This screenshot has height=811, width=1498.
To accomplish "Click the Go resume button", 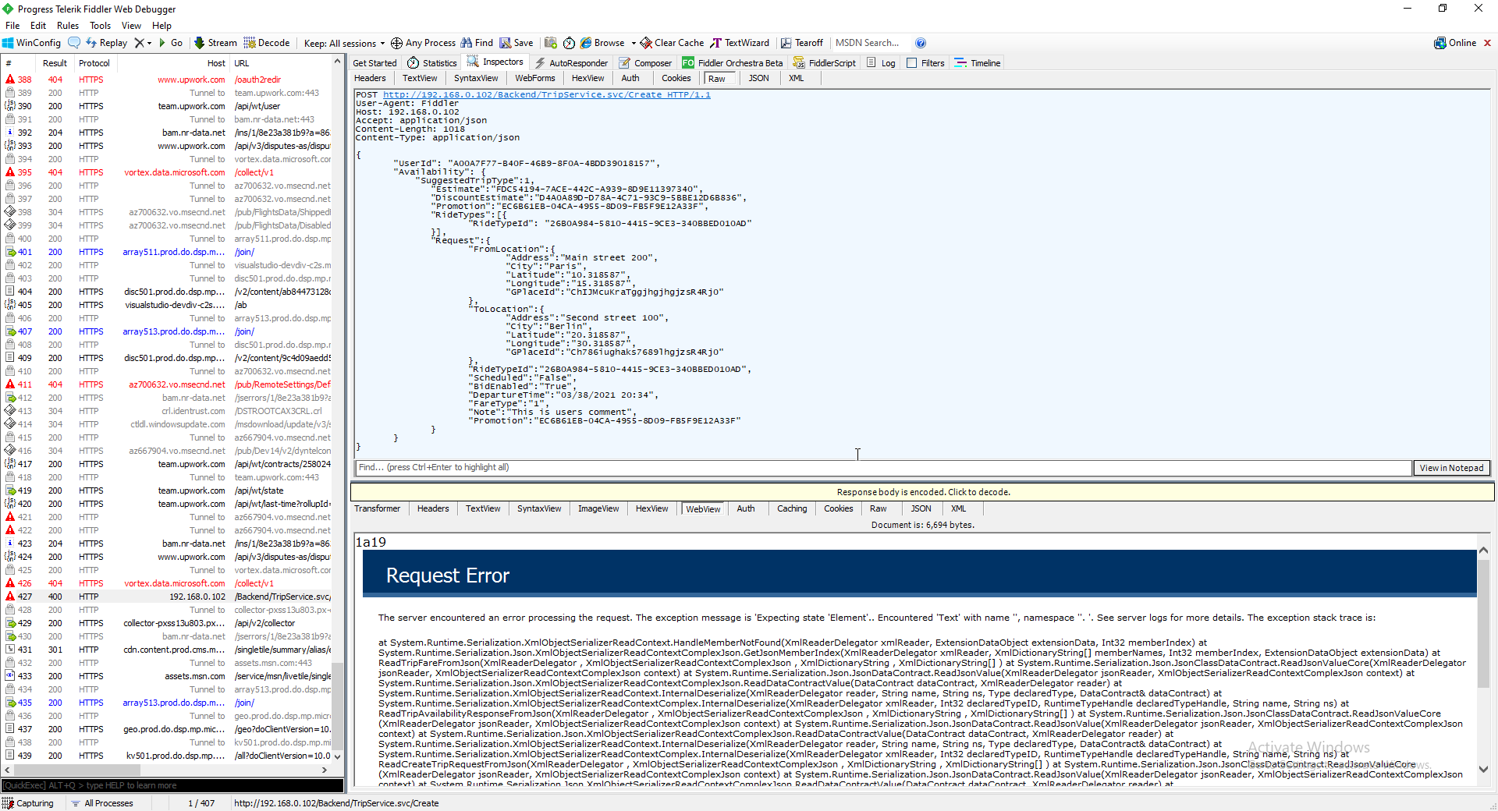I will point(171,43).
